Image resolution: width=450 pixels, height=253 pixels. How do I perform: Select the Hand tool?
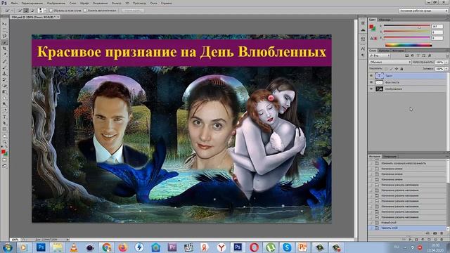pyautogui.click(x=4, y=136)
